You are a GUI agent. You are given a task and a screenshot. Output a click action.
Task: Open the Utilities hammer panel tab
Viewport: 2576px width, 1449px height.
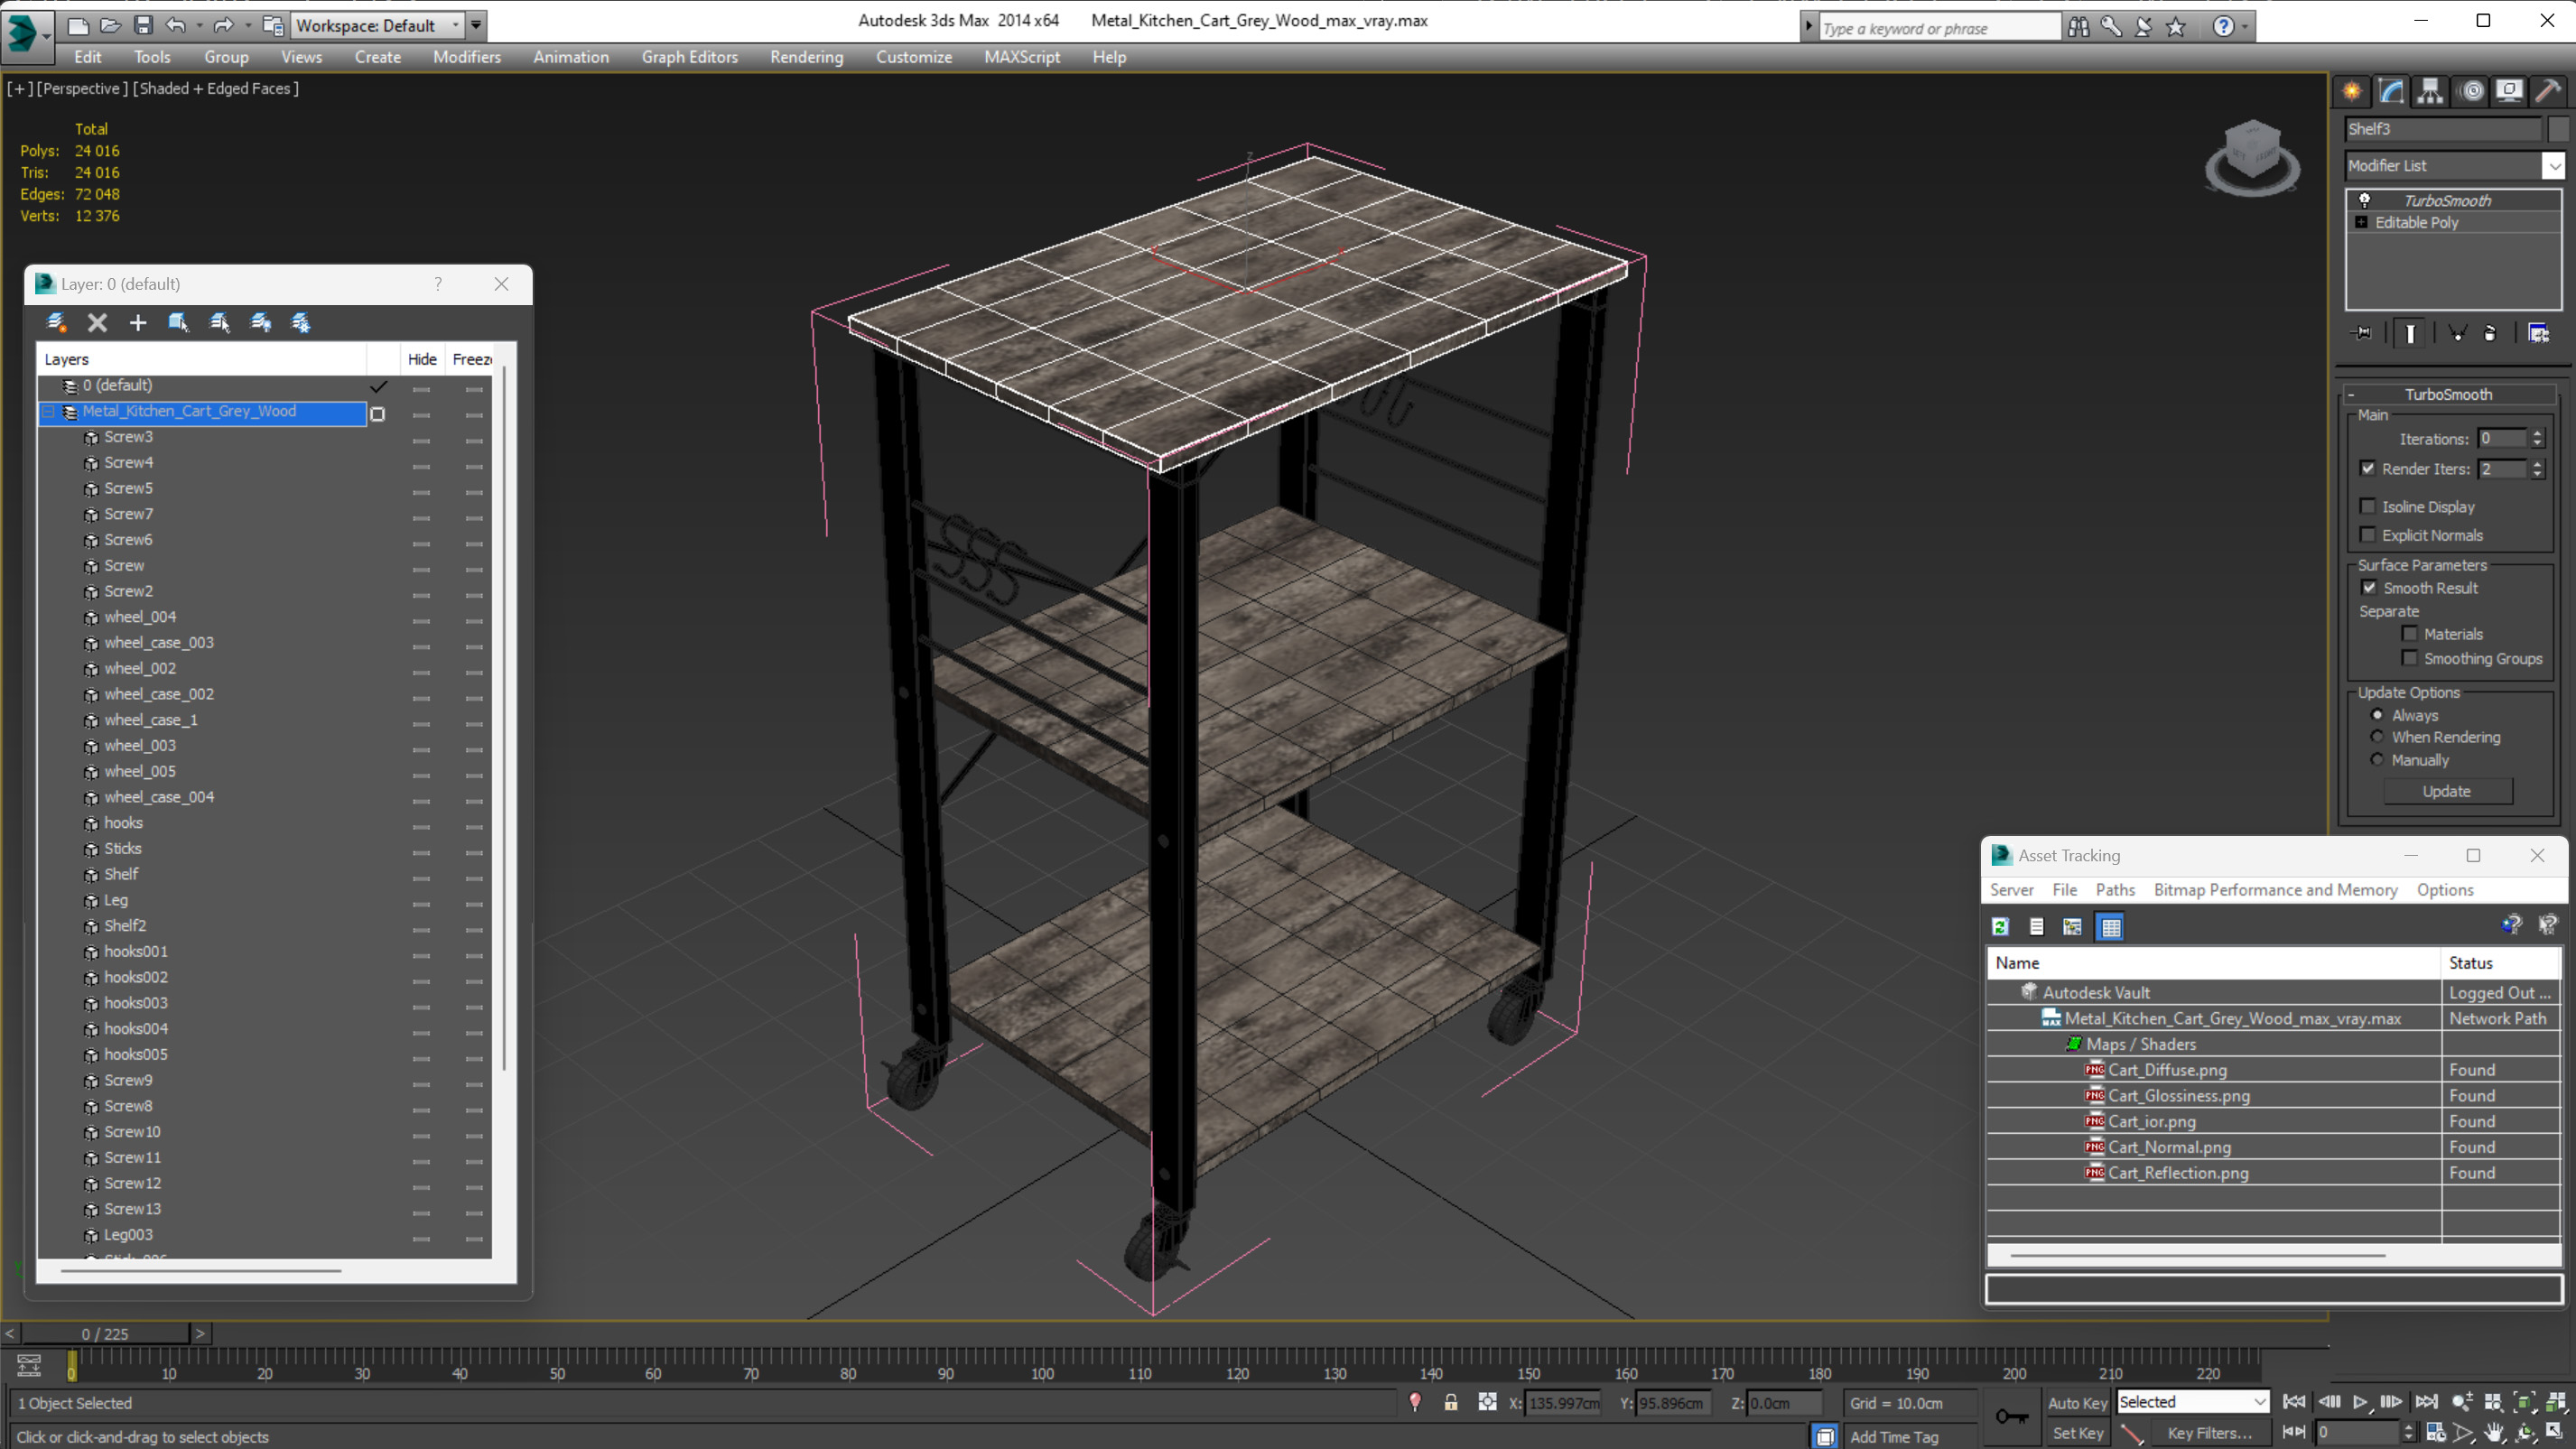2548,92
